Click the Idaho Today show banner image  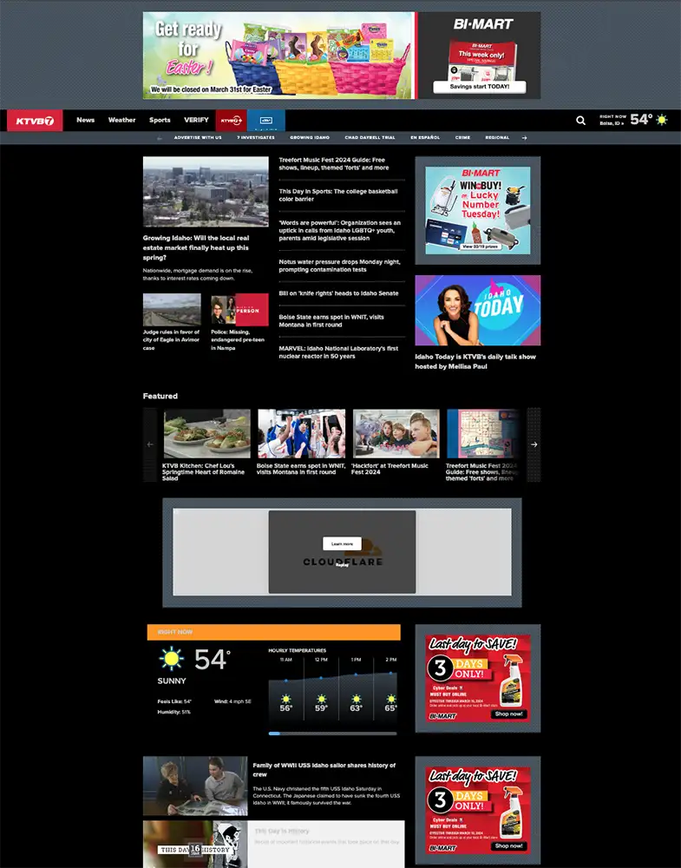(478, 311)
